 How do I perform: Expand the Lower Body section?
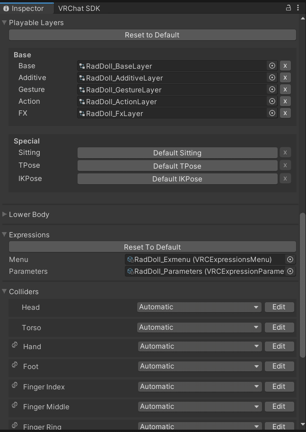[x=4, y=215]
